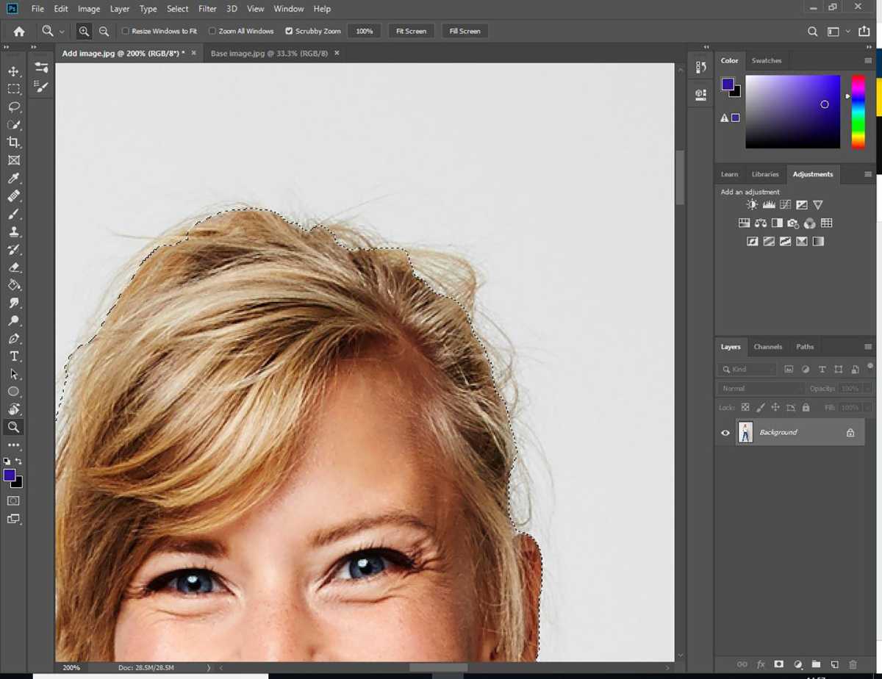
Task: Select the Smudge tool
Action: click(x=13, y=303)
